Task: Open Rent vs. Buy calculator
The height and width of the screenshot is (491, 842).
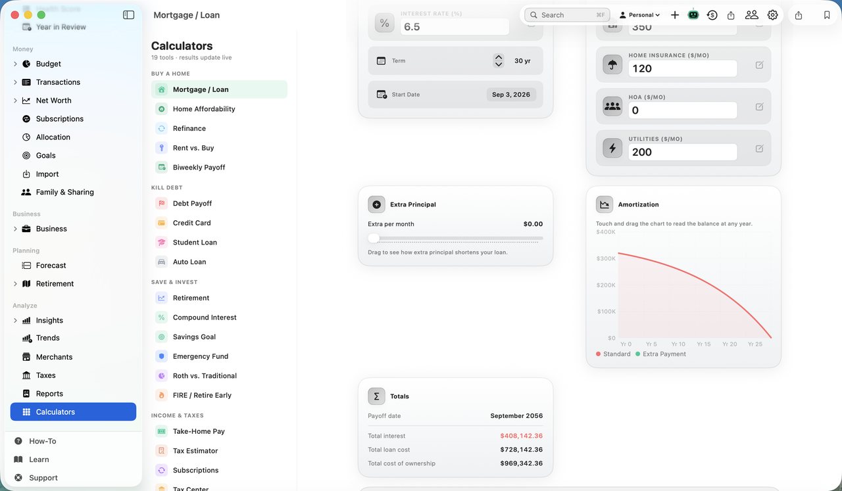Action: coord(219,148)
